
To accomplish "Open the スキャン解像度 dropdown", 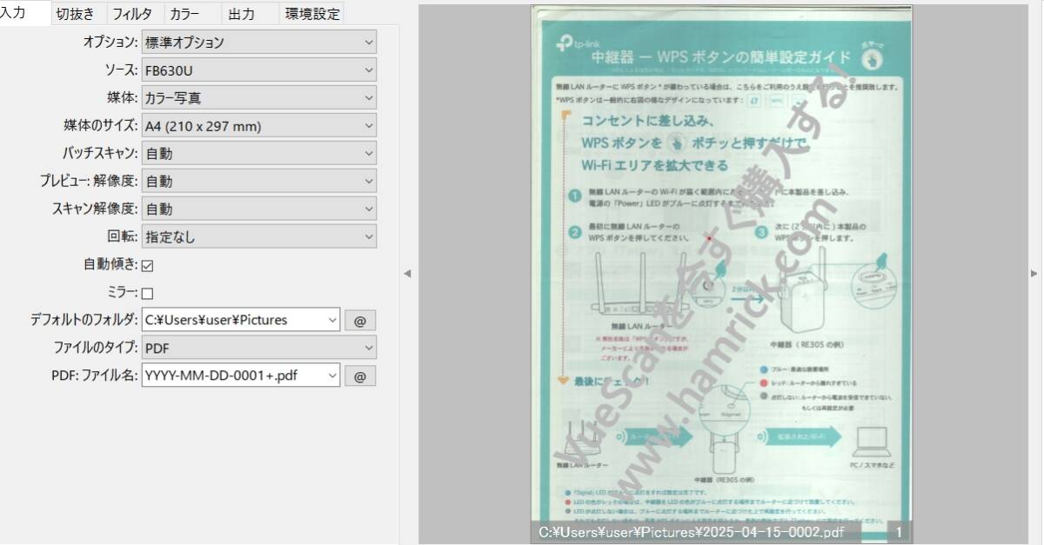I will pyautogui.click(x=259, y=209).
